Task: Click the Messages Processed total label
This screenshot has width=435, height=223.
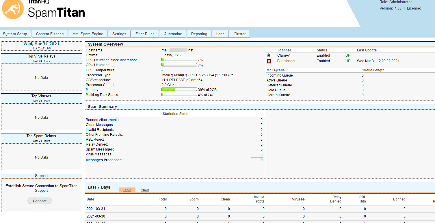Action: click(x=104, y=160)
